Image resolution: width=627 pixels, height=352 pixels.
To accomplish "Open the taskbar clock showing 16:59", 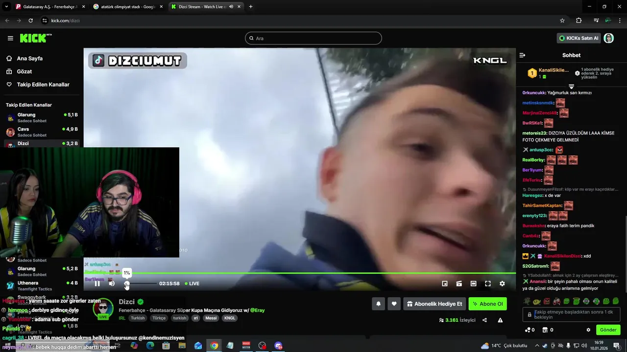I will tap(599, 346).
